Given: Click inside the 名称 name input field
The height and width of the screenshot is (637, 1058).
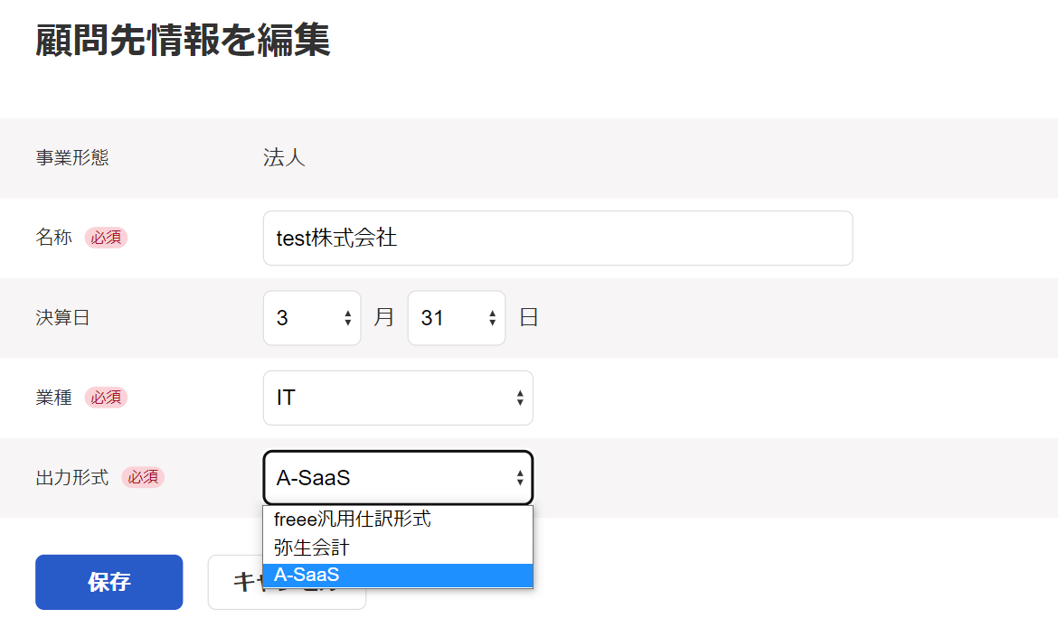Looking at the screenshot, I should (x=557, y=238).
